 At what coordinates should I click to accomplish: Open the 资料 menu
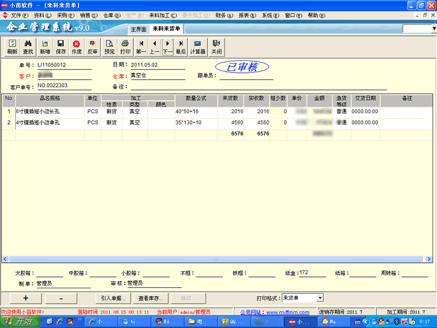[x=43, y=15]
